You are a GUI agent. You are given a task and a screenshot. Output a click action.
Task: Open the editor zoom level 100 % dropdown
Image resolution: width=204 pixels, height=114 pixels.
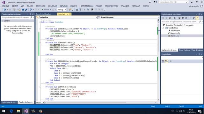coord(40,102)
